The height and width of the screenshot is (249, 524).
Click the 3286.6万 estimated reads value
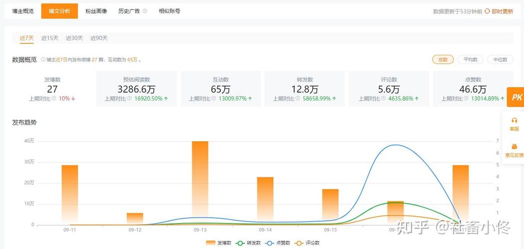click(136, 89)
